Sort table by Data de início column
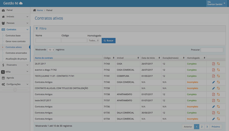Viewport: 229px width, 131px height. coord(151,58)
